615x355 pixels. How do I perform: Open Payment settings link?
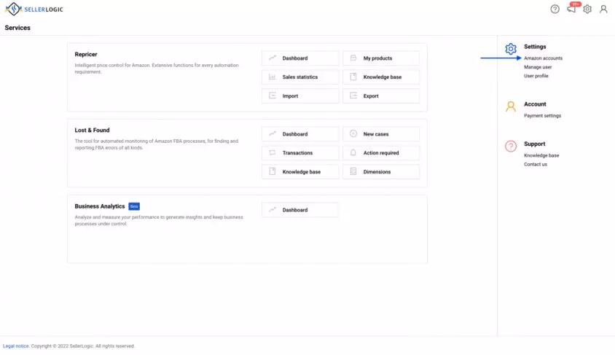(542, 116)
